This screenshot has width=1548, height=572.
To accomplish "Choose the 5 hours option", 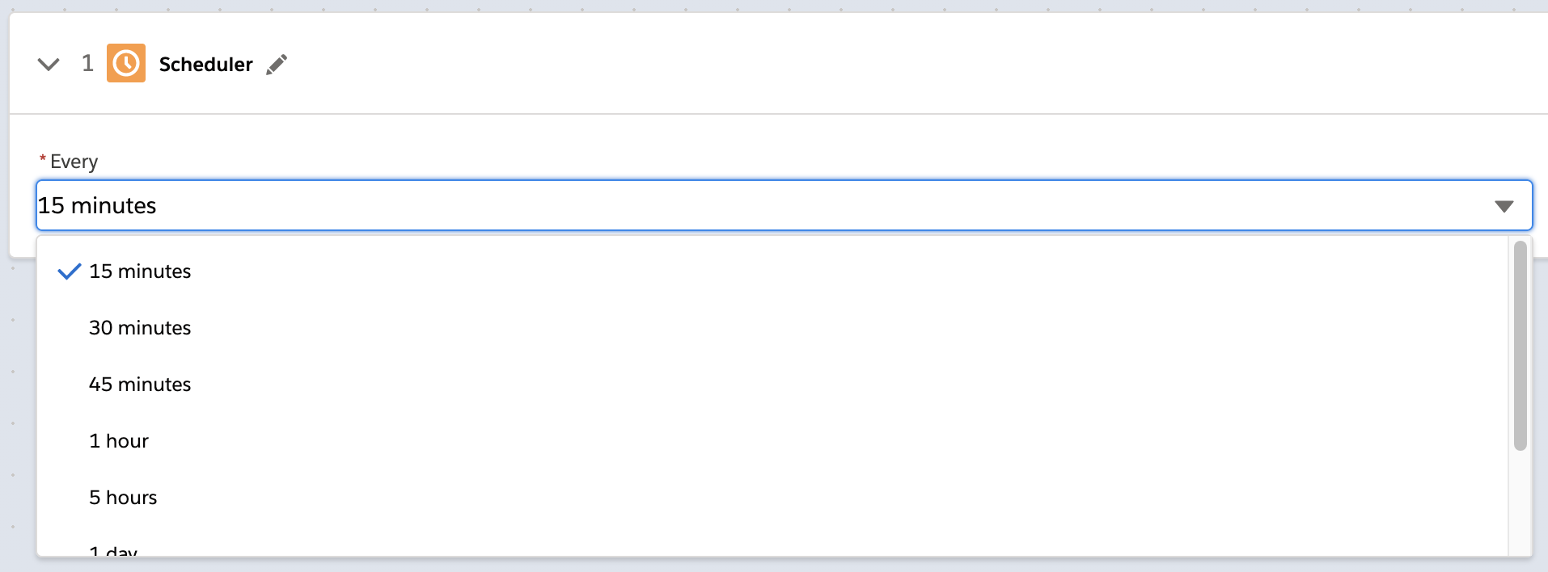I will [x=122, y=498].
